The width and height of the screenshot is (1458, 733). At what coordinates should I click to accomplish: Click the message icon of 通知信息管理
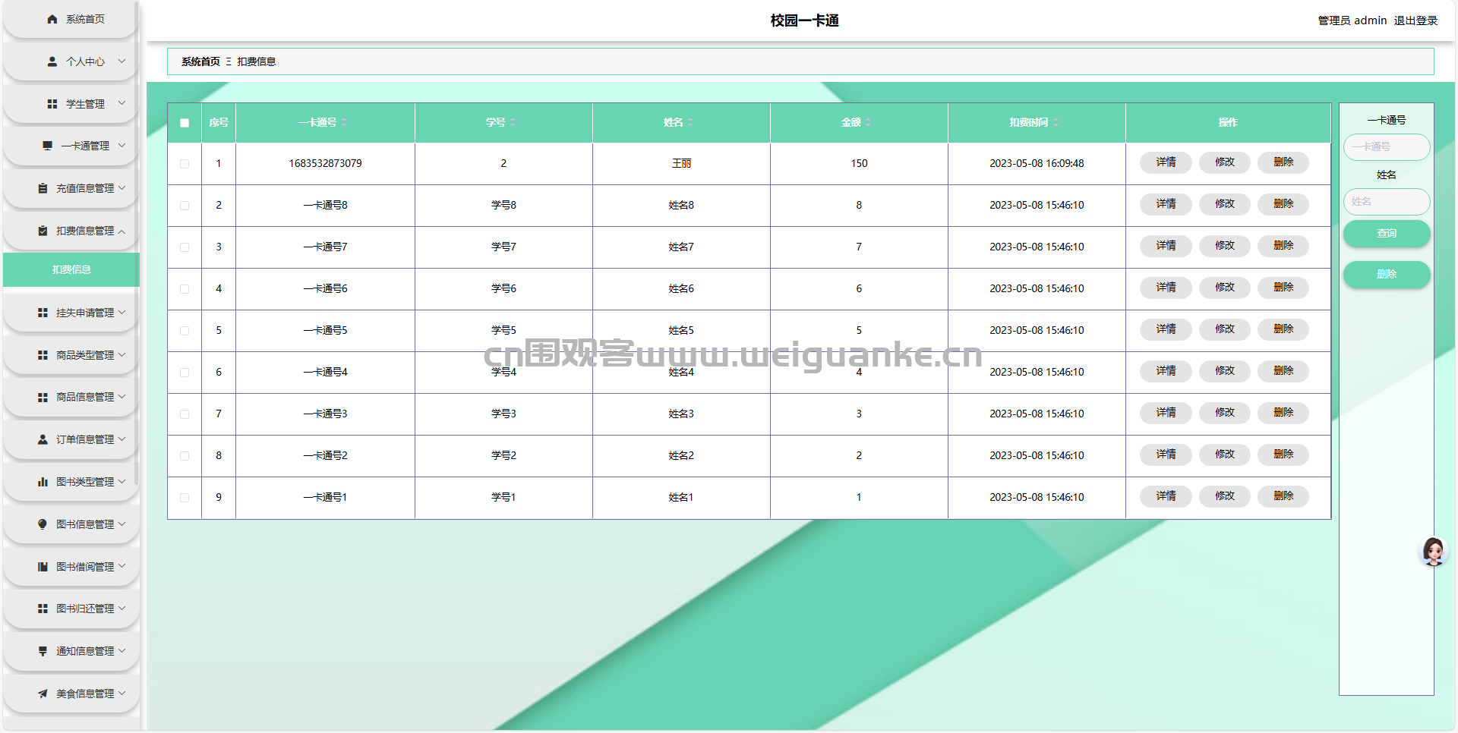coord(43,651)
